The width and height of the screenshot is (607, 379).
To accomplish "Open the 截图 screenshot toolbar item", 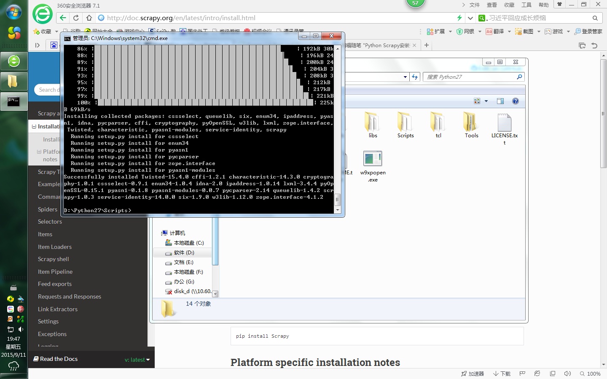I will [524, 32].
